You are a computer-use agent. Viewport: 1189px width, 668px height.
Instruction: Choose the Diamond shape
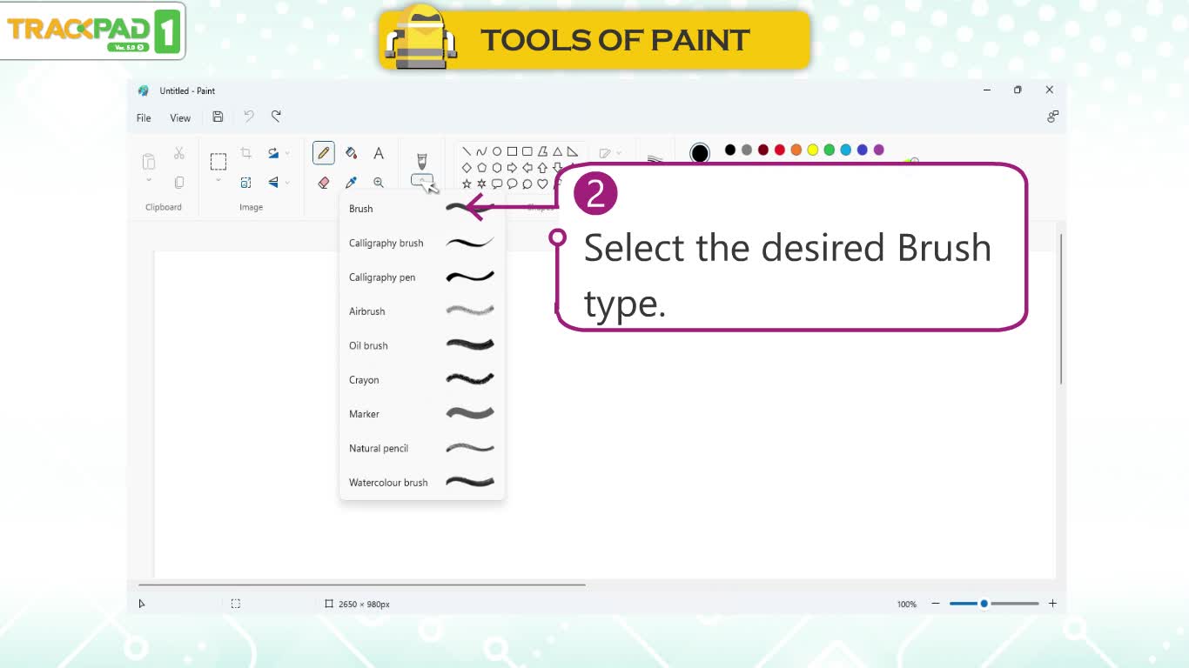pyautogui.click(x=467, y=168)
